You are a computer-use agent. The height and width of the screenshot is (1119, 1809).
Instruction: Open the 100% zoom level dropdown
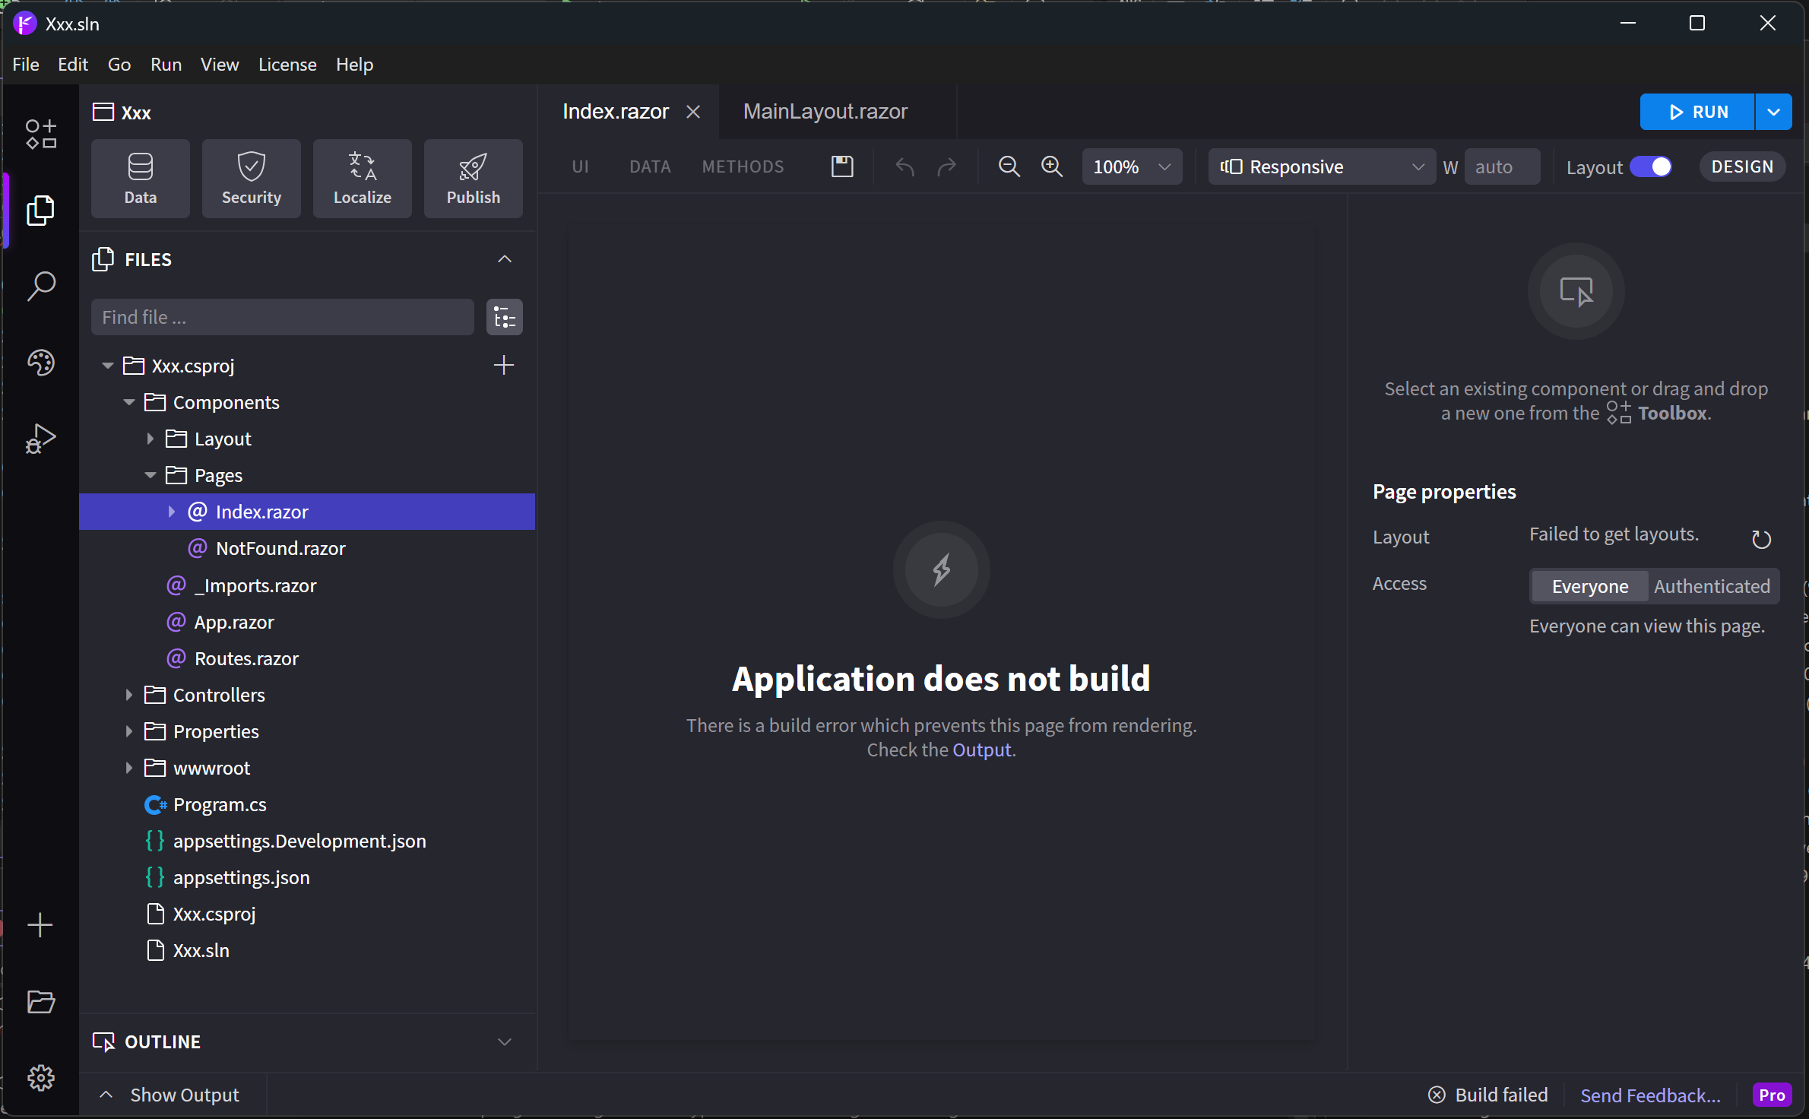1131,166
